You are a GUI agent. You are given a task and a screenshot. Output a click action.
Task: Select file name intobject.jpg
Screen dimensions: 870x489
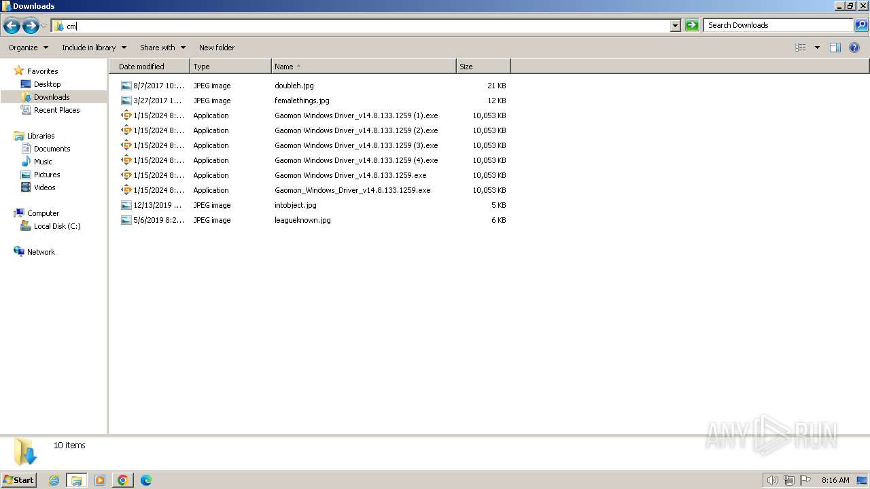(x=296, y=205)
